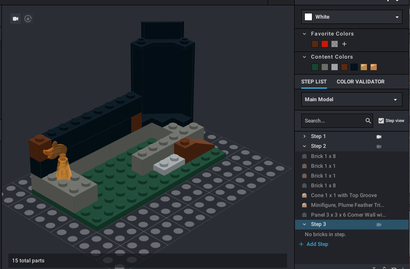Select the last transparent orange content swatch

click(374, 67)
